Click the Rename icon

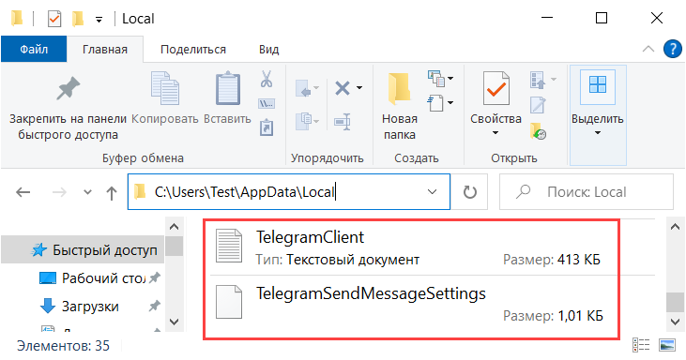[x=343, y=122]
